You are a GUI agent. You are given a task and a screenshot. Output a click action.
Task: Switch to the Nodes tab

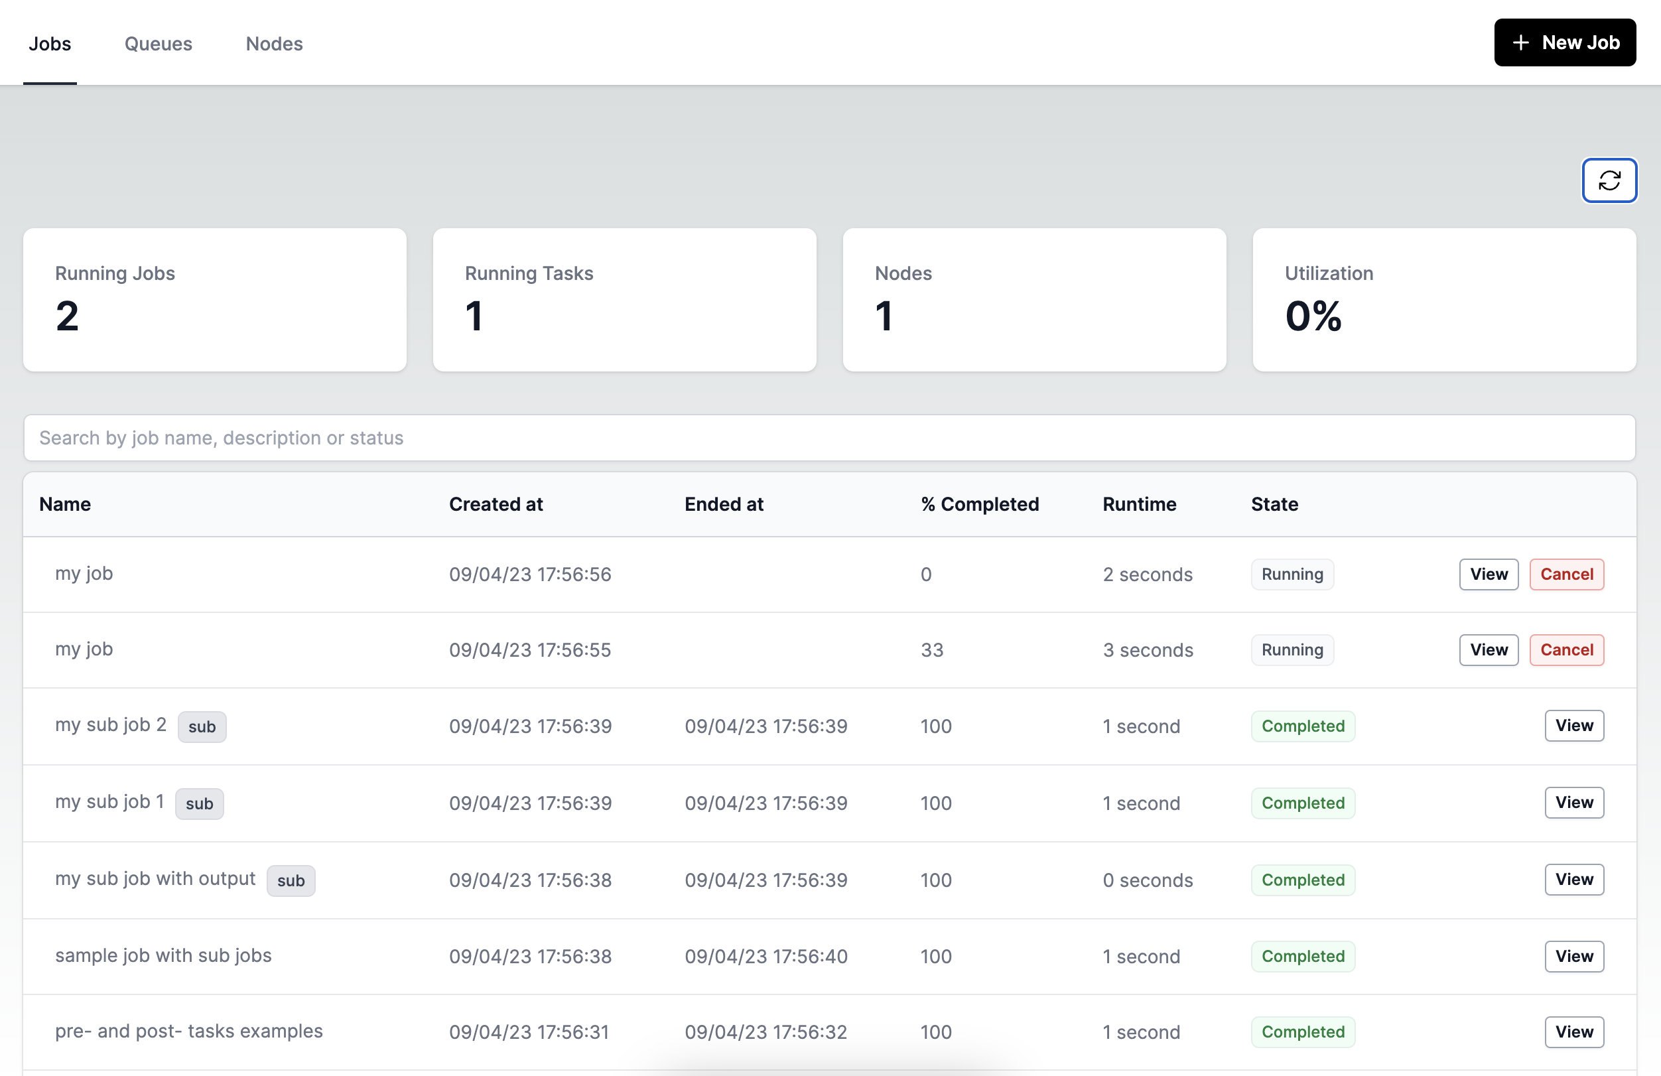[273, 42]
